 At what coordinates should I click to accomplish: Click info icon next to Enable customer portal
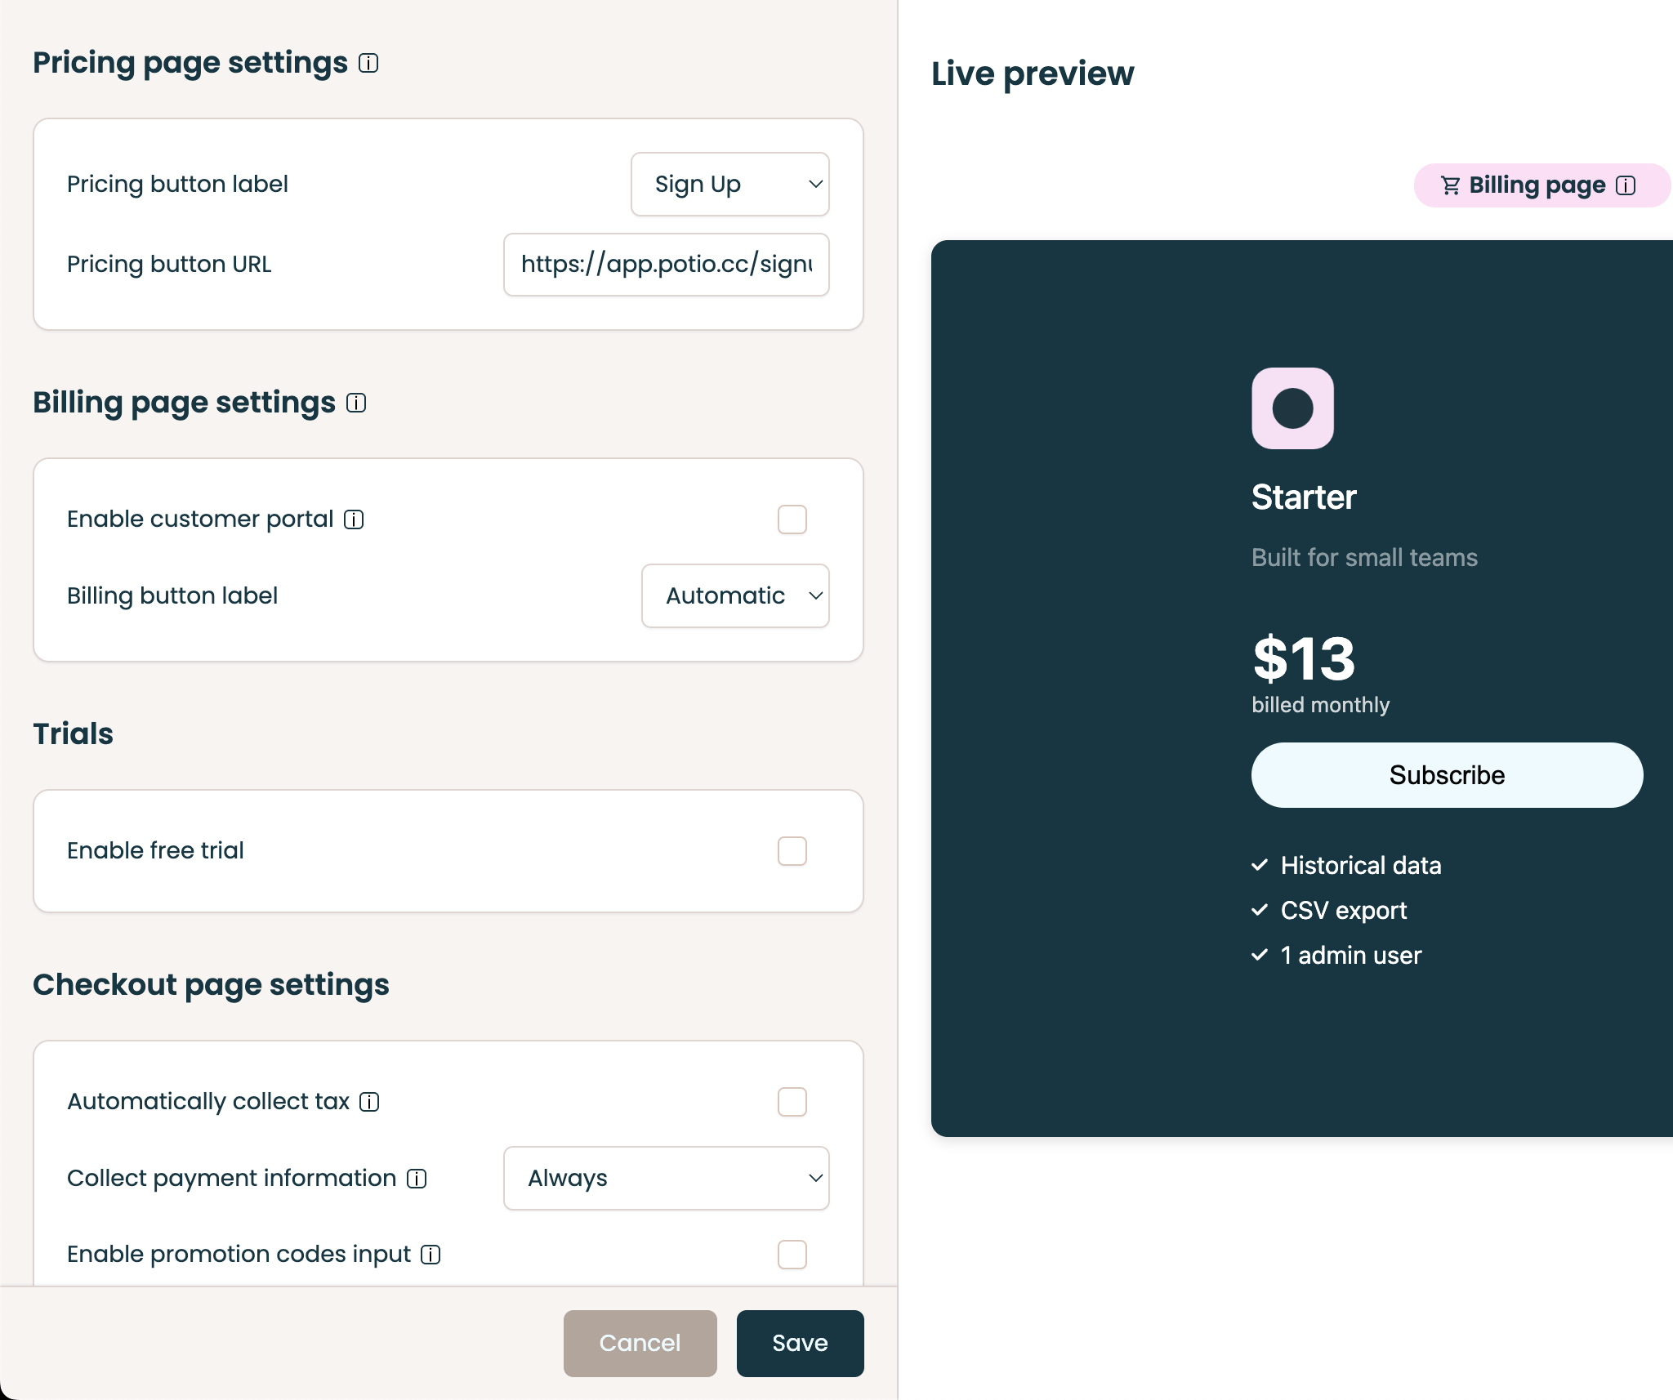click(x=354, y=519)
